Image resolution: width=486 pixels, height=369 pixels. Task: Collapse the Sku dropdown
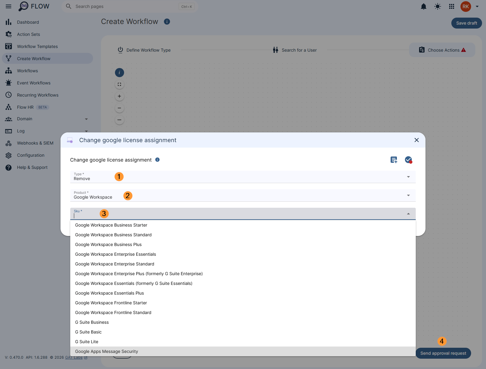[x=408, y=214]
